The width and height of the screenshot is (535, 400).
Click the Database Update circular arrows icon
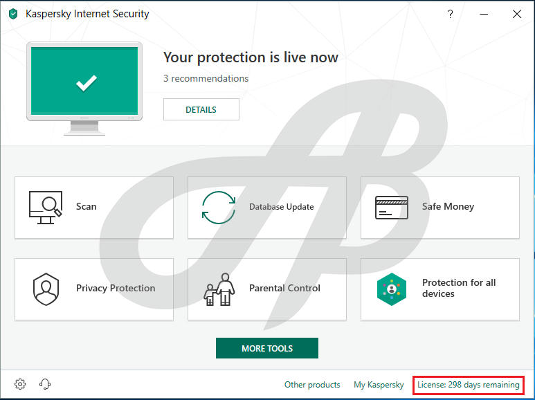pos(218,207)
